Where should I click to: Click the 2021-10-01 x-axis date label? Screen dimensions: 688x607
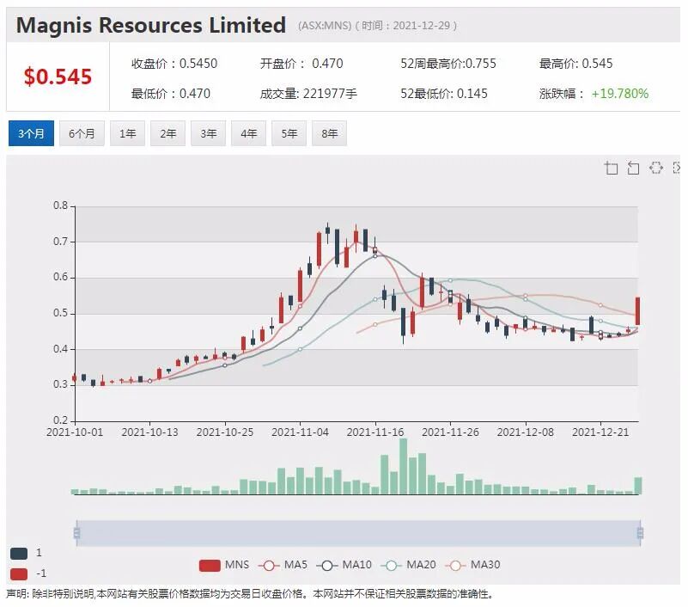tap(75, 432)
